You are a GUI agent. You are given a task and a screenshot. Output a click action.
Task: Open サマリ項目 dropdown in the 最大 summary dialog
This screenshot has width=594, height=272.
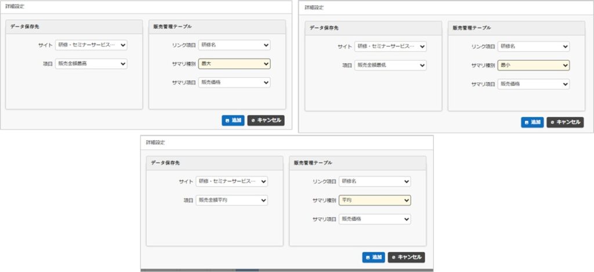tap(234, 82)
